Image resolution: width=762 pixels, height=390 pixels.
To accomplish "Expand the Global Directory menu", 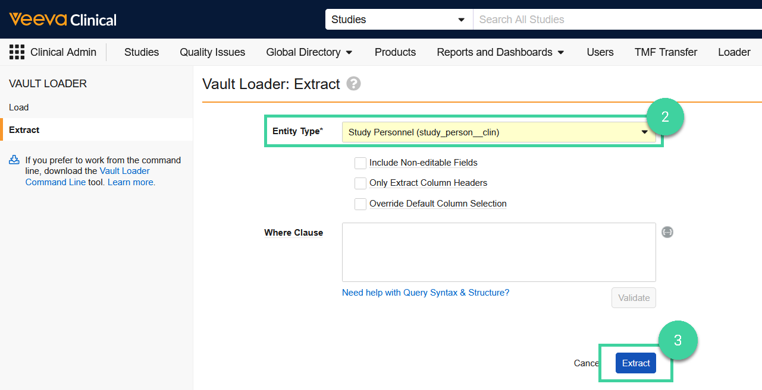I will click(x=309, y=52).
